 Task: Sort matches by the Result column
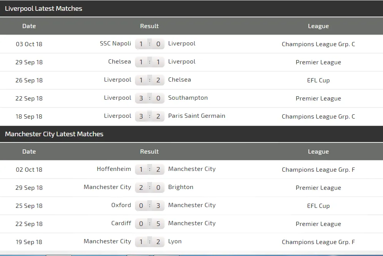point(149,26)
